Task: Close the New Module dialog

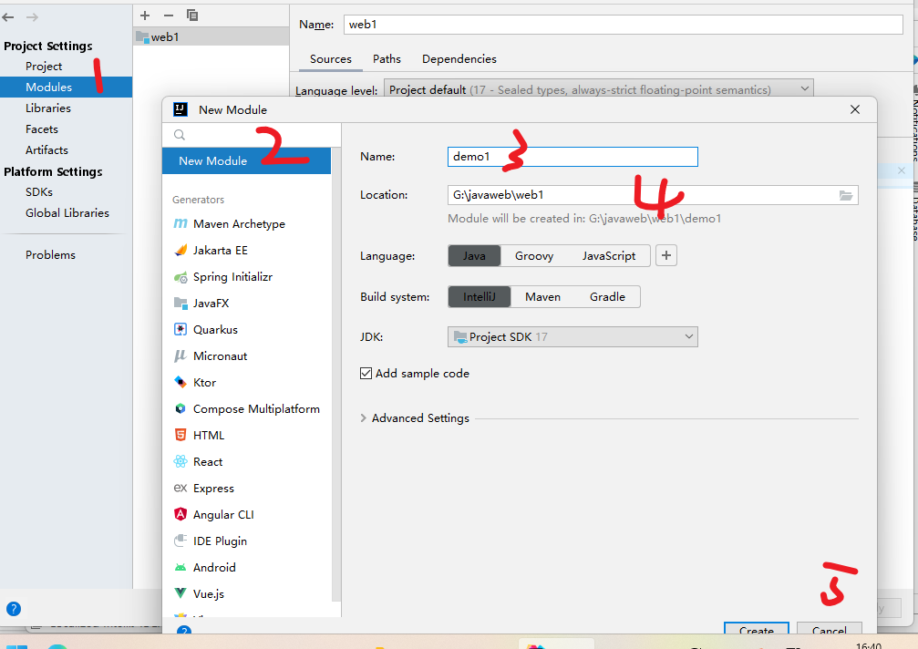Action: [855, 109]
